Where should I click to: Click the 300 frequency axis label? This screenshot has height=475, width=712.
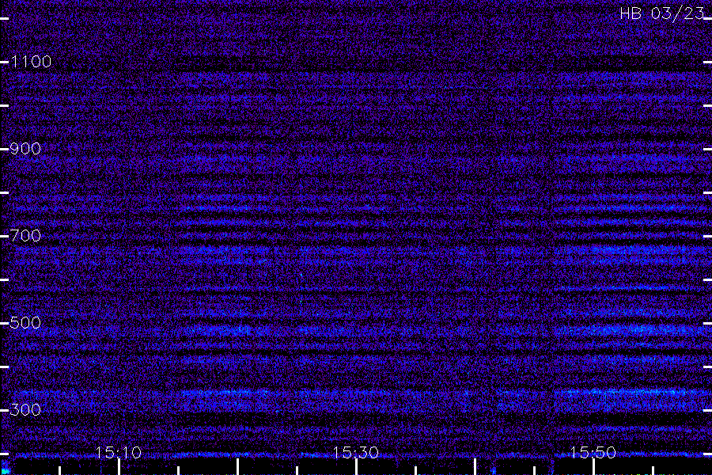pos(25,410)
